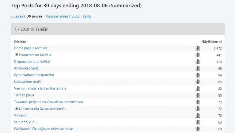Expand the Haaparannan tuliaisia entry
Viewport: 235px width, 133px height.
click(x=16, y=55)
